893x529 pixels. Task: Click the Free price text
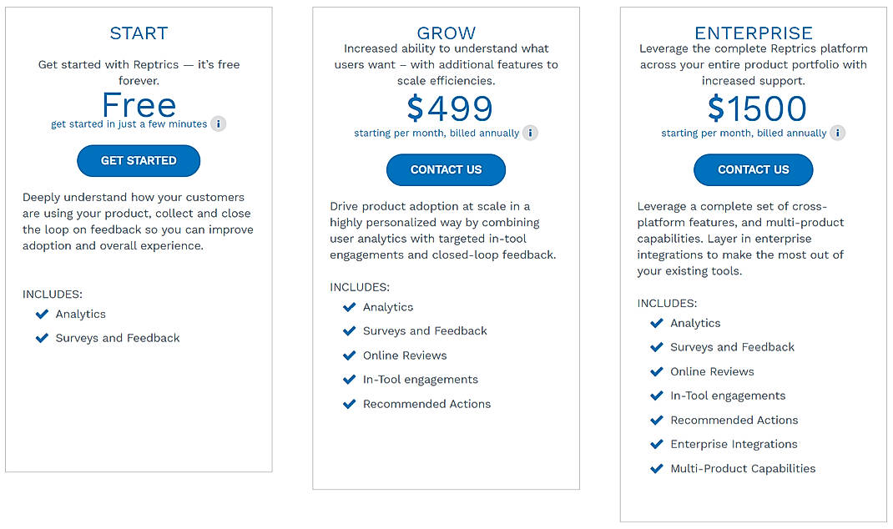tap(139, 105)
